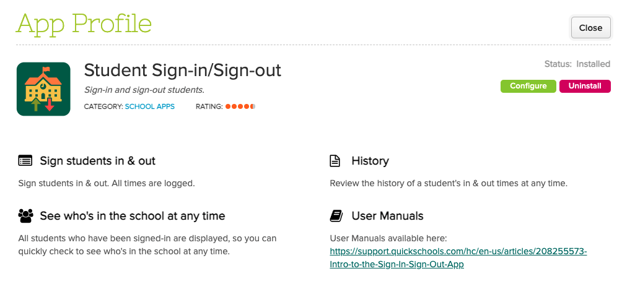This screenshot has width=622, height=292.
Task: Click See who's in the school heading
Action: click(132, 216)
